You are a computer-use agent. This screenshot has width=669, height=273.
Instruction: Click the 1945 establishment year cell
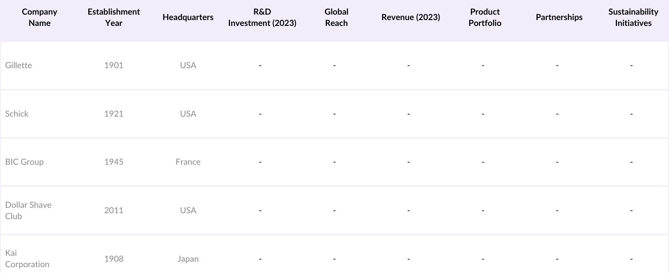pos(114,162)
